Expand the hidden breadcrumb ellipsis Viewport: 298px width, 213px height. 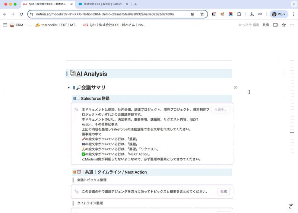pos(29,25)
